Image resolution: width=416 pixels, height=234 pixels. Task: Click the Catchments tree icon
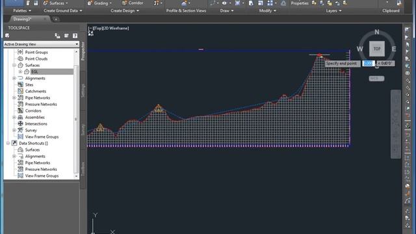tap(20, 91)
